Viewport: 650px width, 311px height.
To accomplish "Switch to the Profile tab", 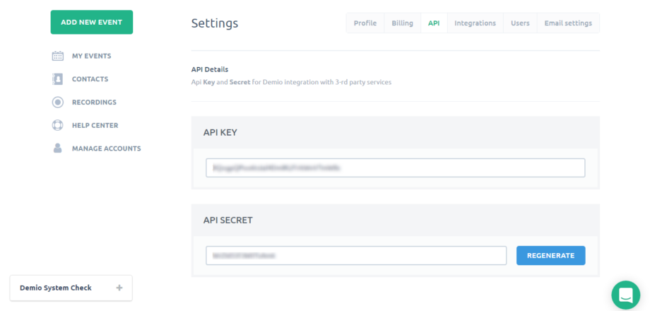I will point(365,23).
